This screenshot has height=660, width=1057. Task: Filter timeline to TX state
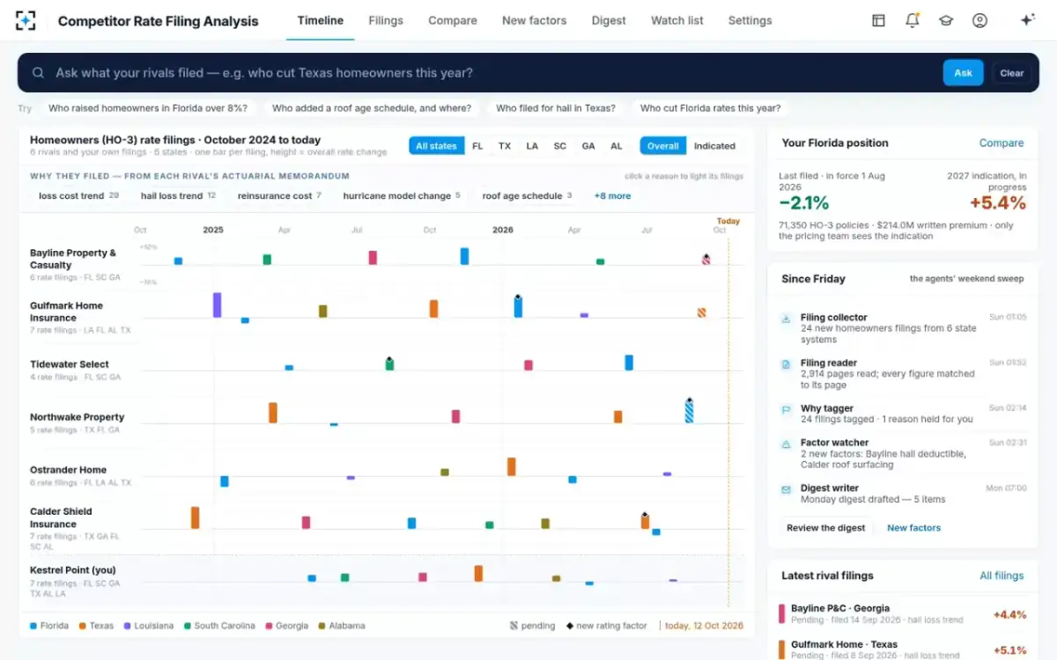coord(505,146)
